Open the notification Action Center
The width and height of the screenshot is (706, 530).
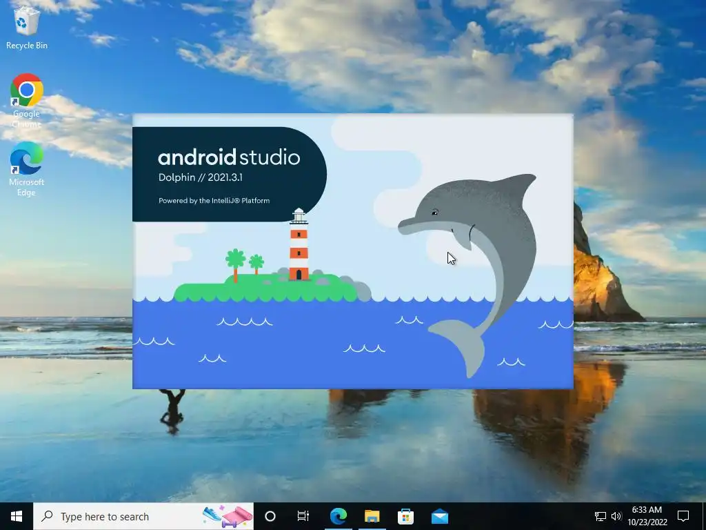point(683,516)
